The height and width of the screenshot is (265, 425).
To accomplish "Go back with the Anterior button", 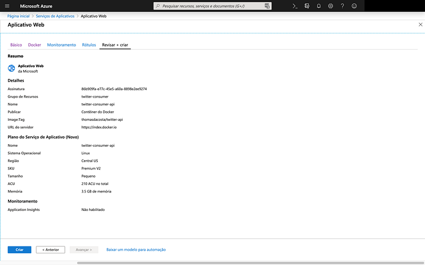I will pos(50,250).
